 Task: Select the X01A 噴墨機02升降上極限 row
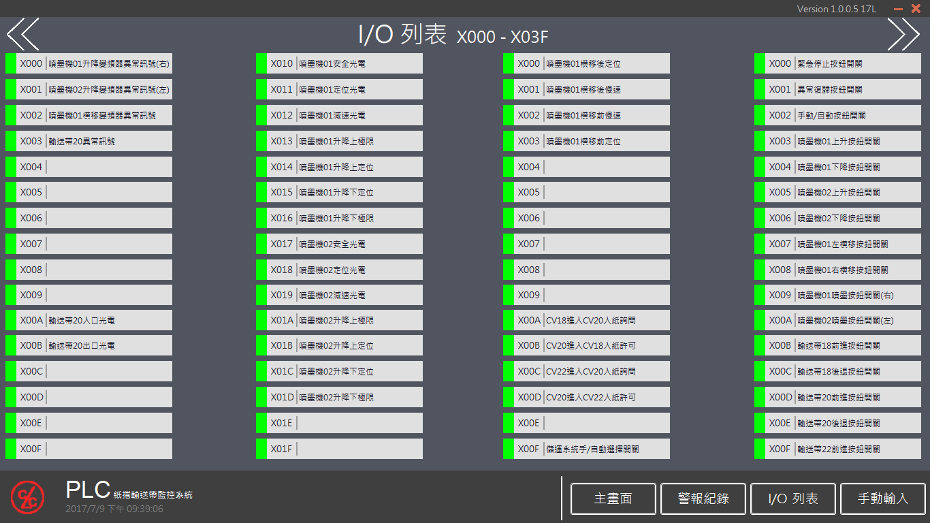tap(344, 320)
